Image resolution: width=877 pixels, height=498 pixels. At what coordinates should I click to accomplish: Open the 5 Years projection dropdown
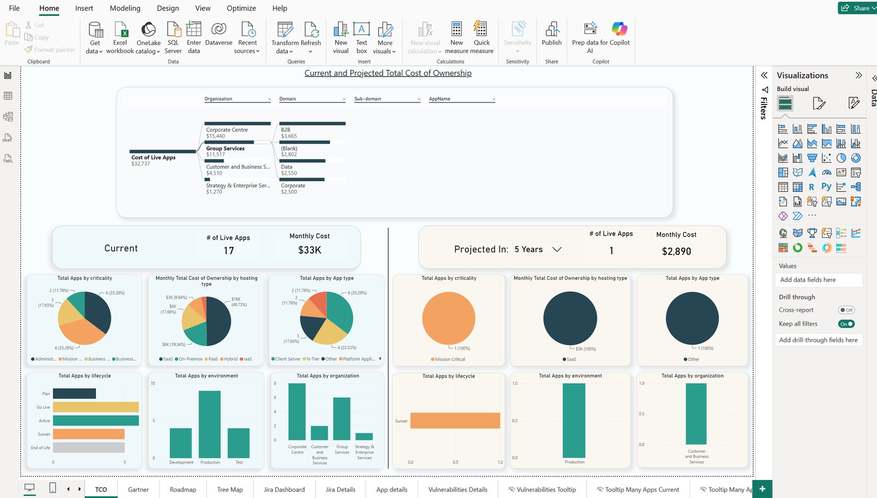click(x=538, y=249)
